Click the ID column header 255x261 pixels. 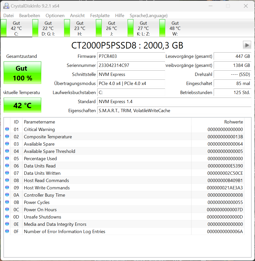pyautogui.click(x=16, y=122)
